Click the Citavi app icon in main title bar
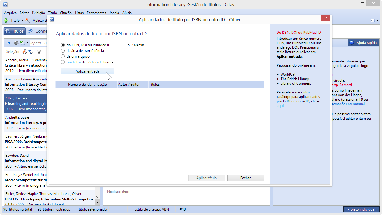382x215 pixels. pyautogui.click(x=5, y=4)
